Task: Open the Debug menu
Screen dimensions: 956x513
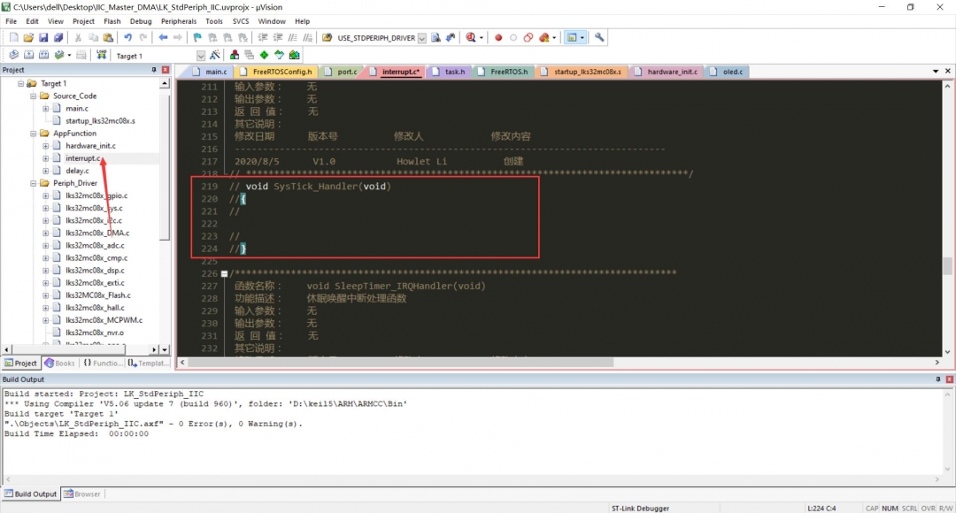Action: (x=141, y=21)
